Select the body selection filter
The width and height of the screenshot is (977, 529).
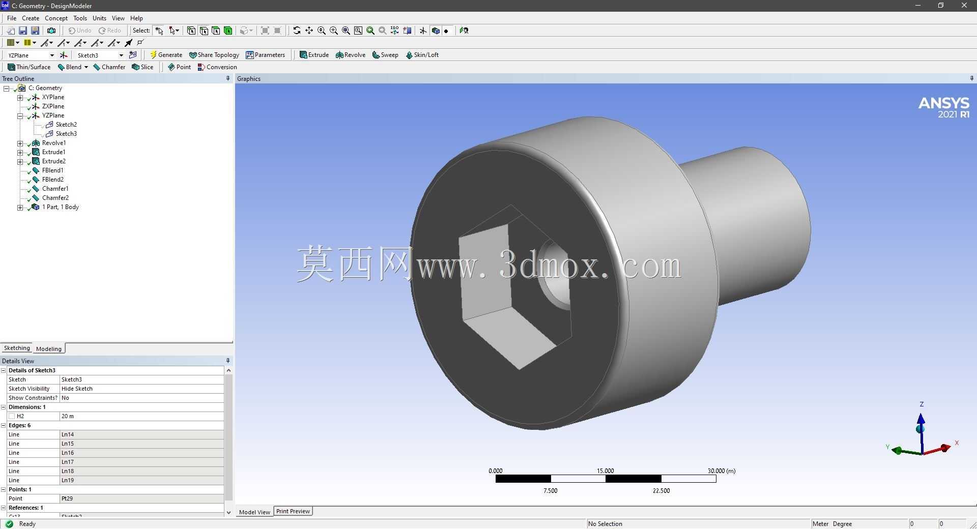click(x=228, y=31)
